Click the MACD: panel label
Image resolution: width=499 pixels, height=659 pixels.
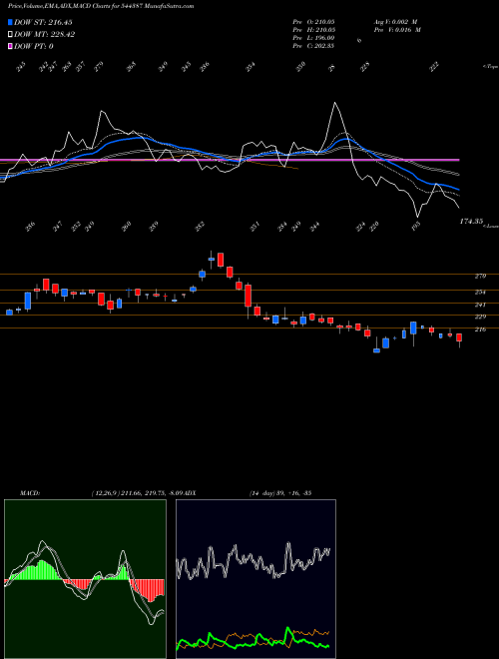coord(29,493)
